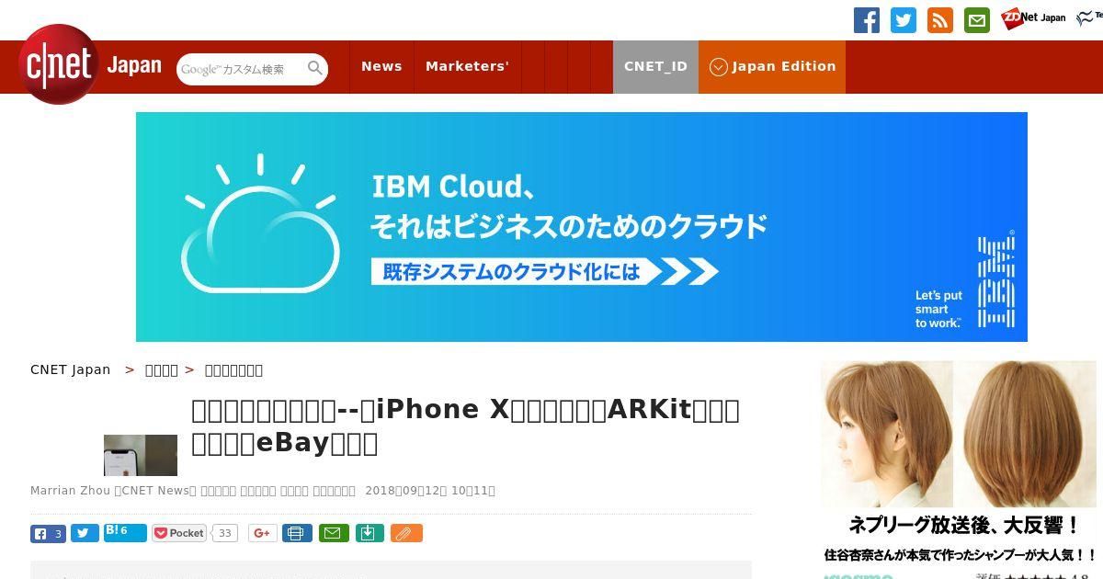
Task: Open the IBM Cloud banner advertisement
Action: point(582,227)
